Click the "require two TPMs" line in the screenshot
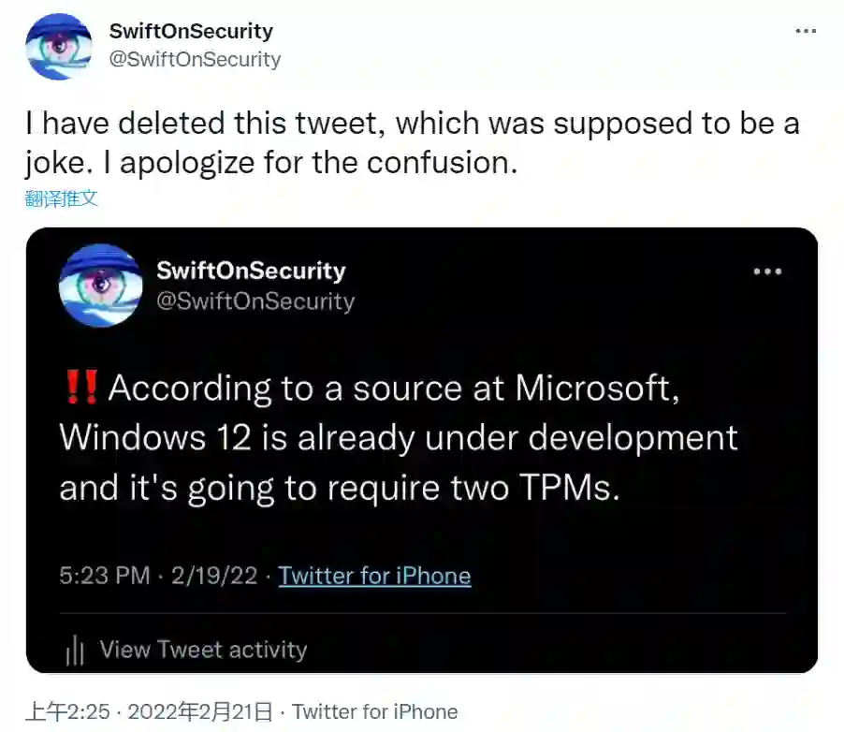The height and width of the screenshot is (732, 844). (x=340, y=488)
